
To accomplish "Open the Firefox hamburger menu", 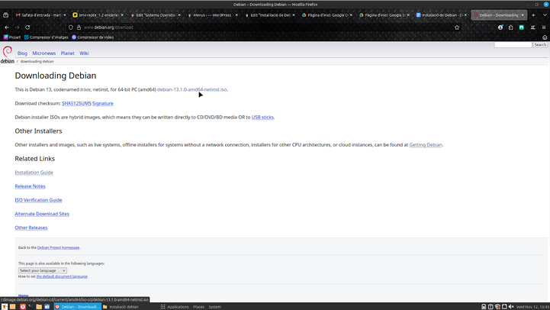I will click(x=543, y=27).
